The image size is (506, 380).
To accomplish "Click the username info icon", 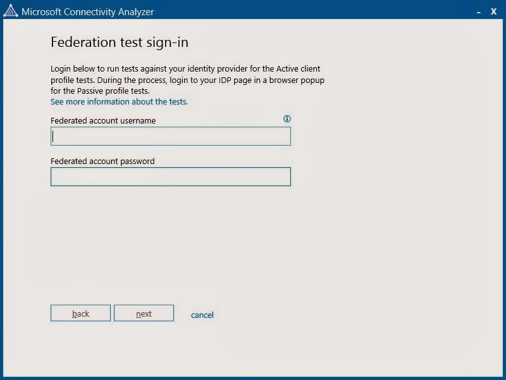I will point(287,119).
